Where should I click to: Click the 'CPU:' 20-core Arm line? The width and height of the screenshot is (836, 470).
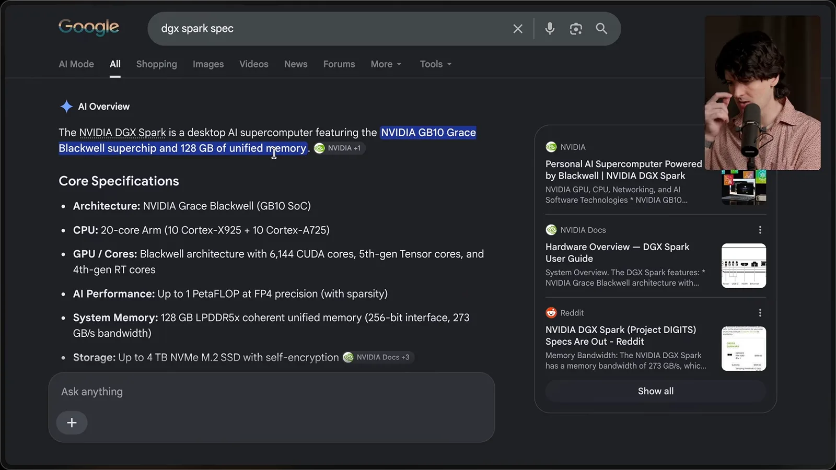(201, 230)
